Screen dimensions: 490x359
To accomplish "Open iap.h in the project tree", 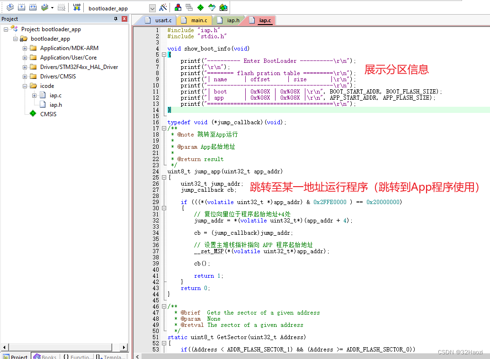I will [x=55, y=105].
